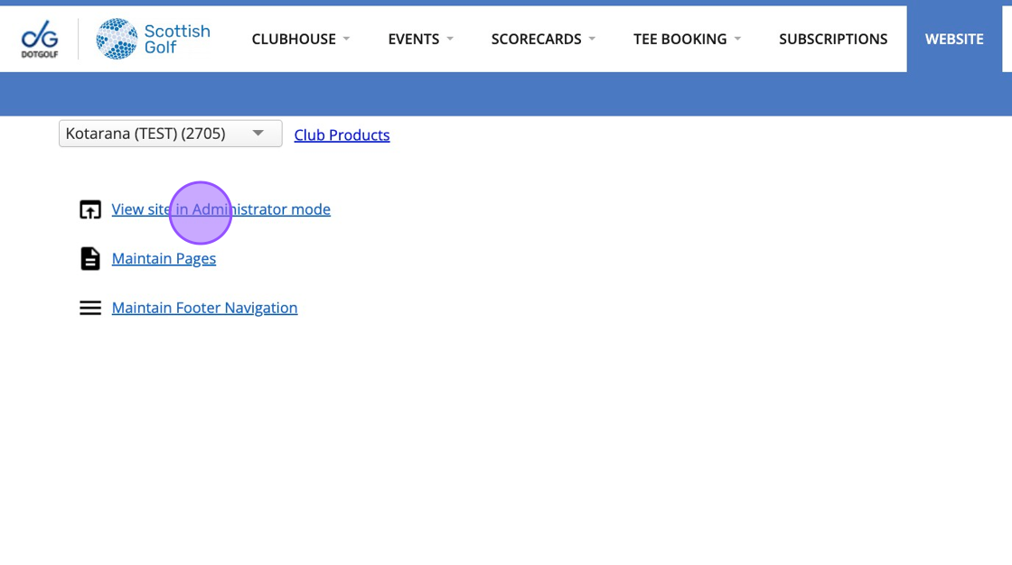Open the Clubhouse menu

point(301,40)
